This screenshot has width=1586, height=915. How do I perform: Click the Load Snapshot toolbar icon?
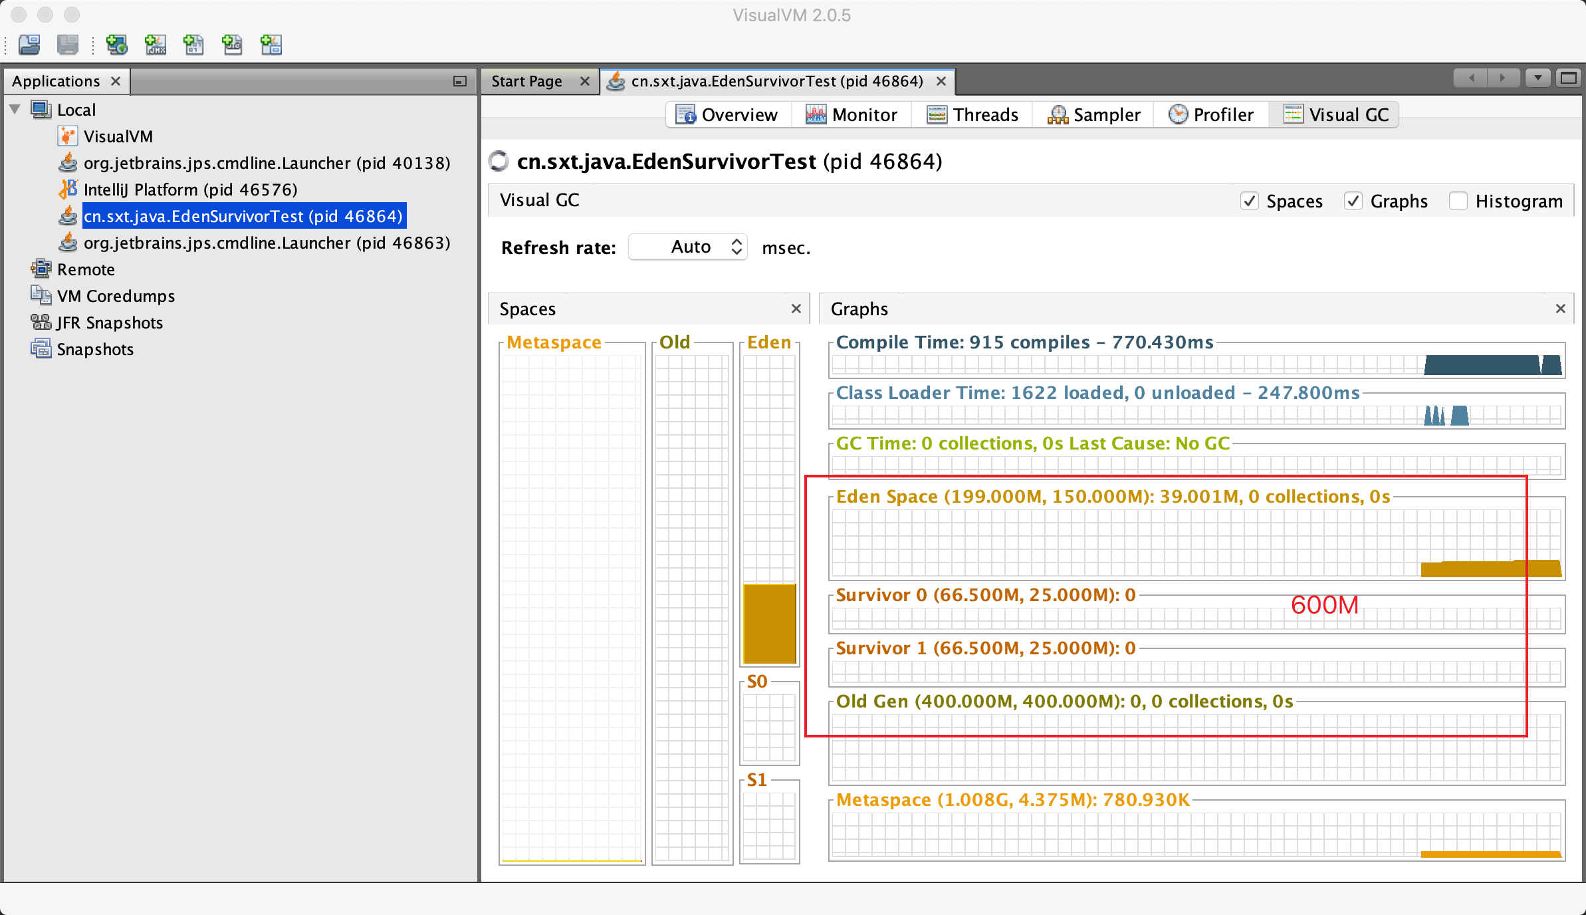point(29,45)
